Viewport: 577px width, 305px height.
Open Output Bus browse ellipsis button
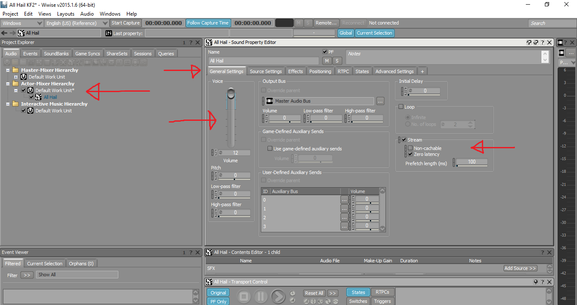click(x=380, y=101)
